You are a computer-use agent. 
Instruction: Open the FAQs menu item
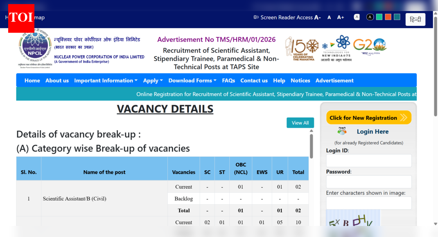coord(228,81)
